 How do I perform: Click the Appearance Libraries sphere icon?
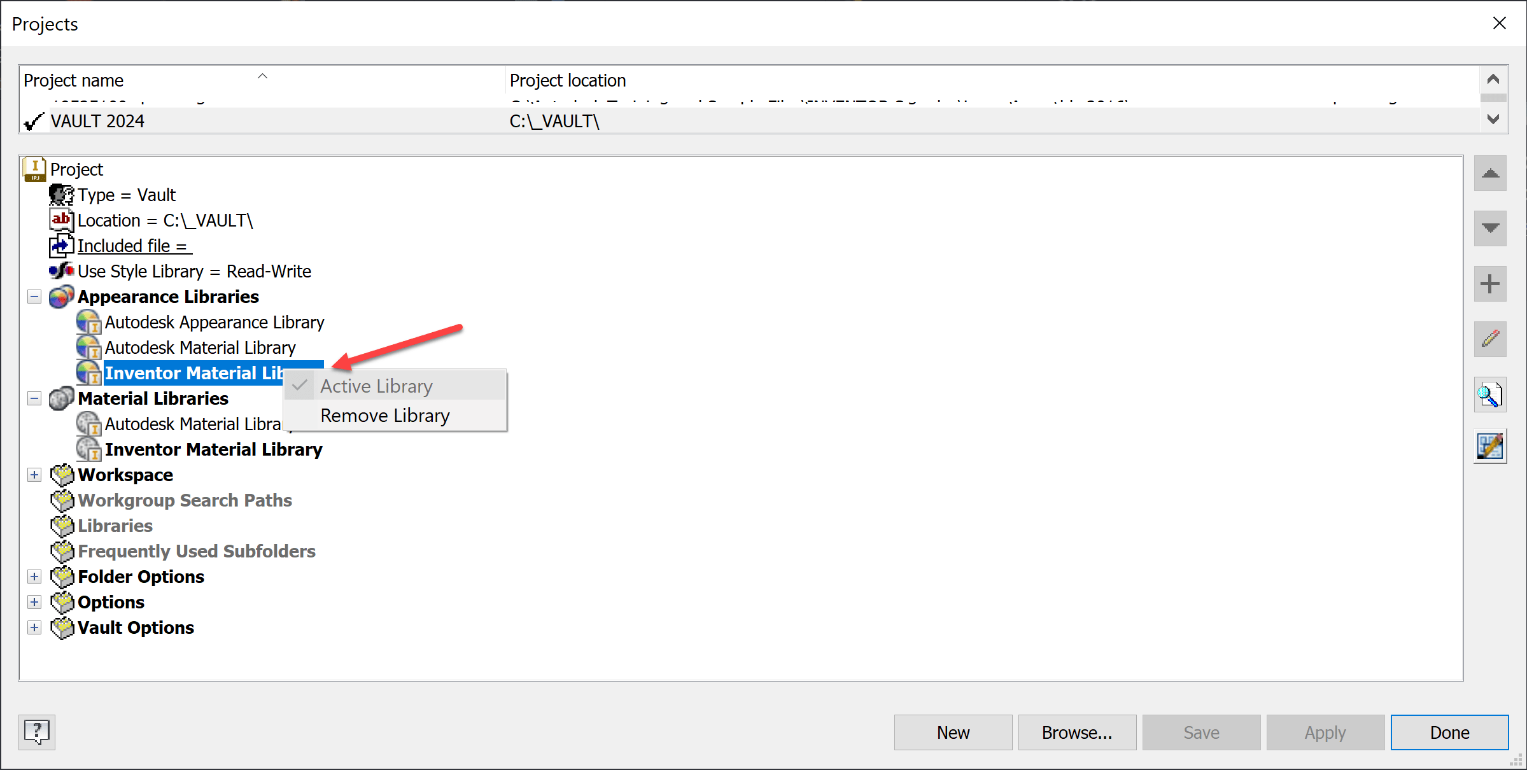click(x=62, y=297)
